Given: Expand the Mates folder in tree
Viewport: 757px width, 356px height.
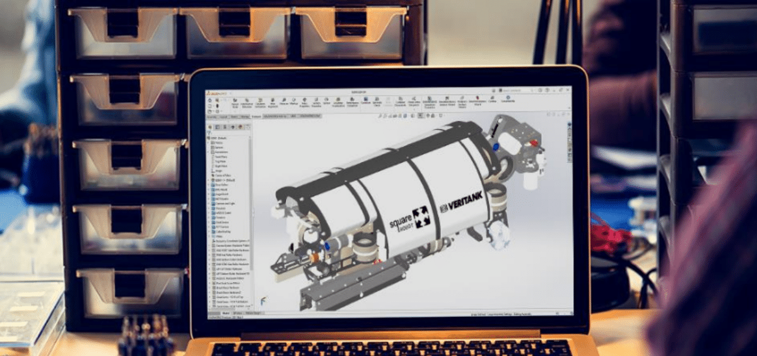Looking at the screenshot, I should tap(209, 237).
